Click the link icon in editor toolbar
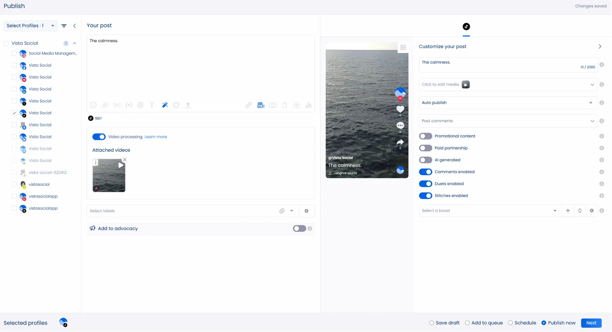The height and width of the screenshot is (332, 612). (249, 105)
